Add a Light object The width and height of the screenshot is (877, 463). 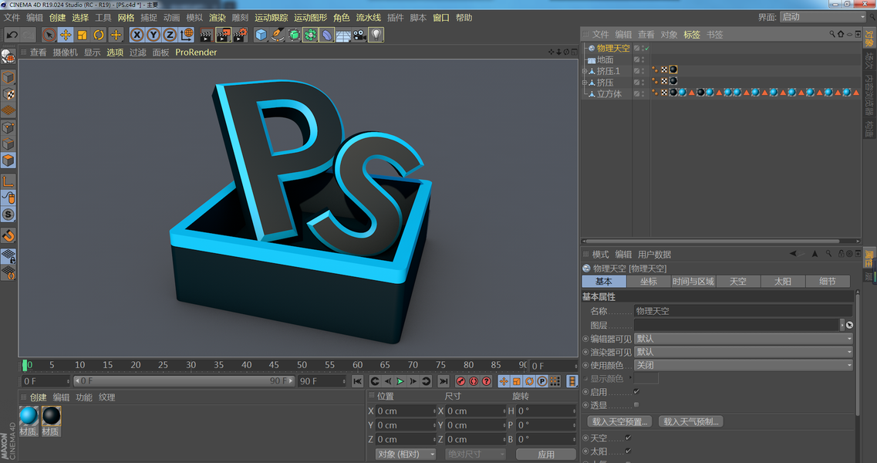[376, 35]
